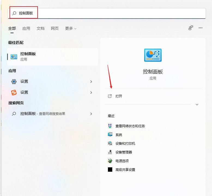
Task: Open recent 设备管理器
Action: [x=124, y=152]
